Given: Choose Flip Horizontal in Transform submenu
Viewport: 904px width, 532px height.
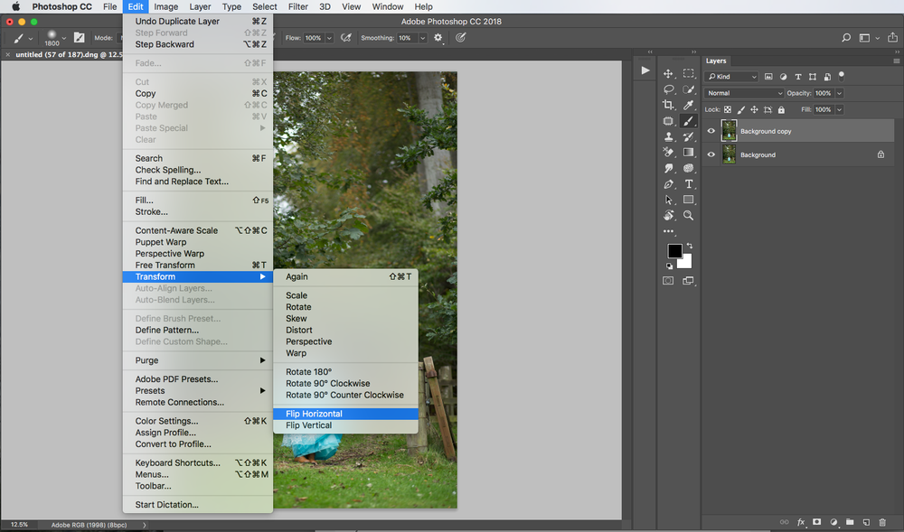Looking at the screenshot, I should (345, 414).
